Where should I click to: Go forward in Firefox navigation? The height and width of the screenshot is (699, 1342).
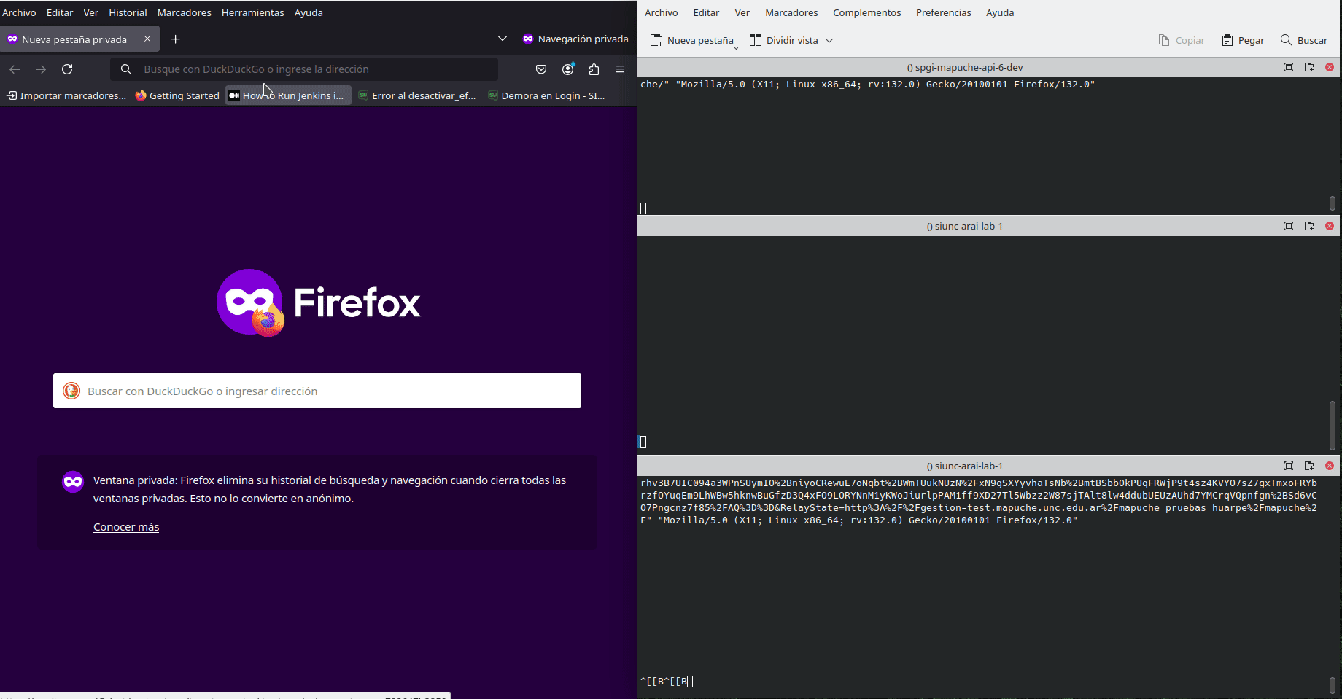41,69
